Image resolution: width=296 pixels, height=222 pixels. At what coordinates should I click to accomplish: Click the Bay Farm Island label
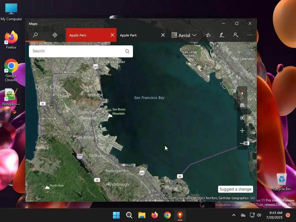point(190,54)
